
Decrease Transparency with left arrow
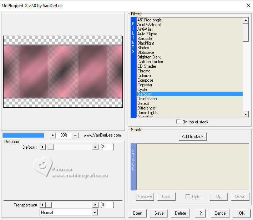point(42,205)
